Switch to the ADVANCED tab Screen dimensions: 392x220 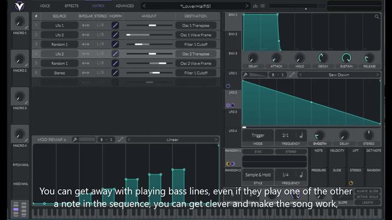(124, 5)
